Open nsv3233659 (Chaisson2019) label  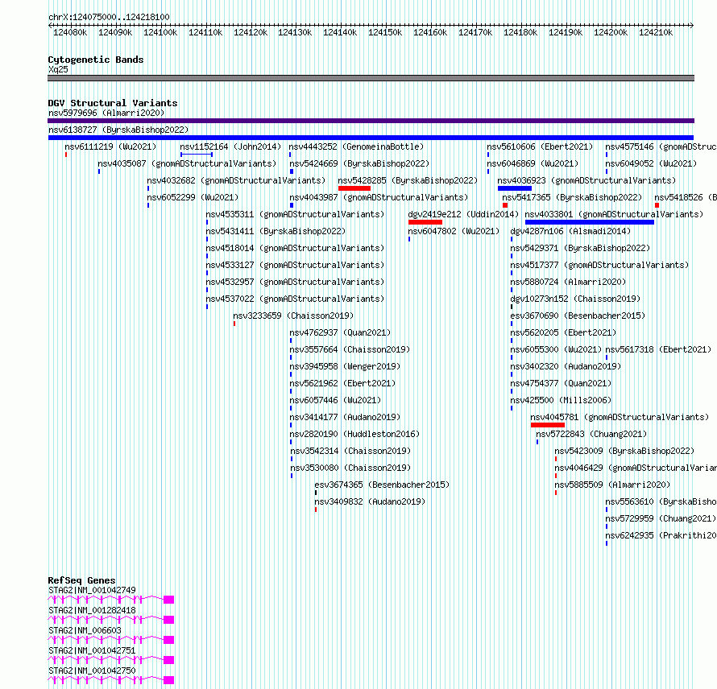(293, 316)
